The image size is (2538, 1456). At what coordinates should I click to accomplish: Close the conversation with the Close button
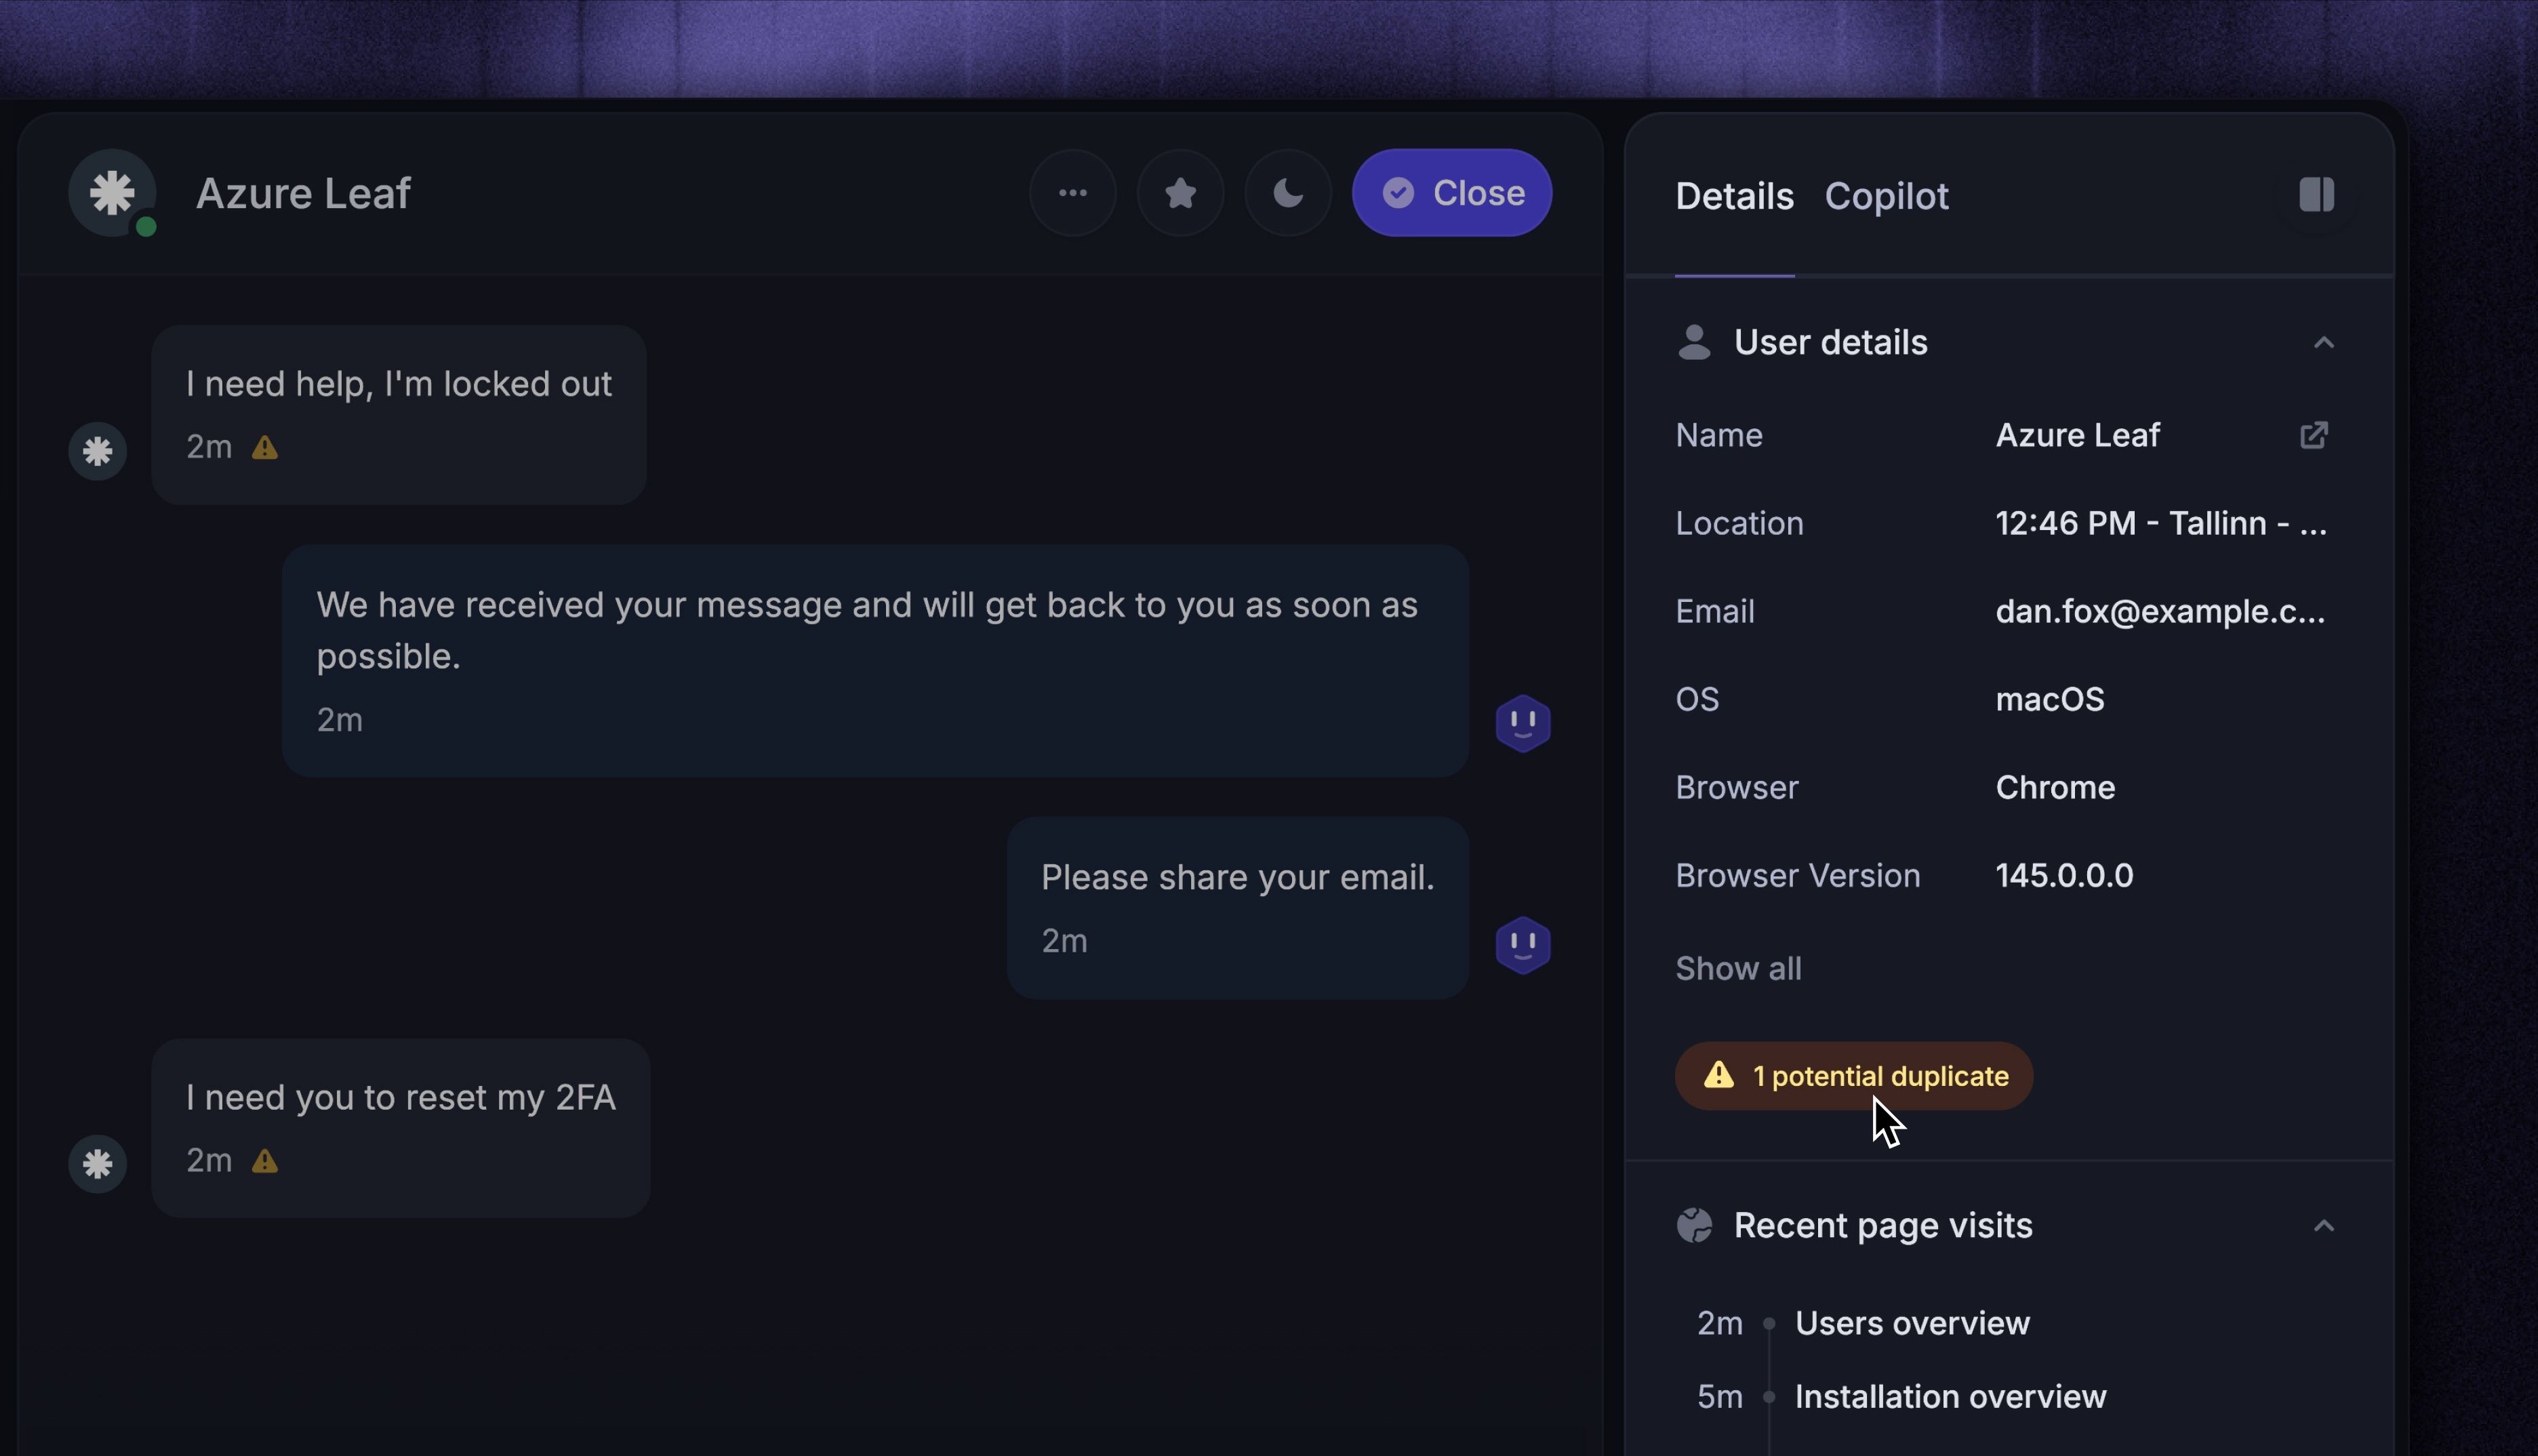1451,193
